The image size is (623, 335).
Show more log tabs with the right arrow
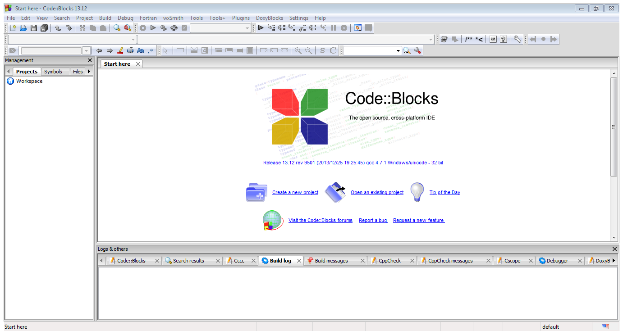(614, 261)
